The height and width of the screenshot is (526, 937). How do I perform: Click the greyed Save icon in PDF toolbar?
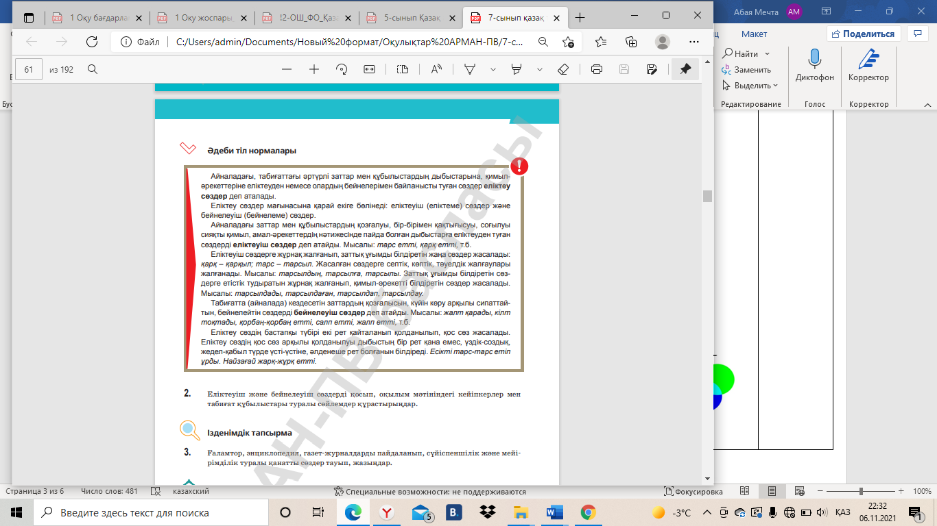point(624,69)
